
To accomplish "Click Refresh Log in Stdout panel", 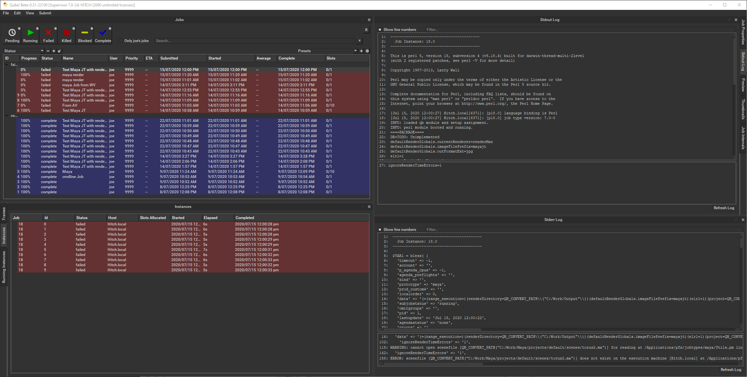I will 724,208.
